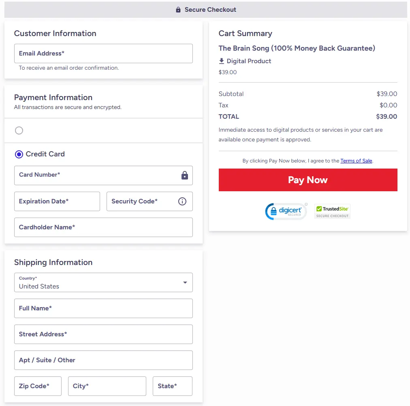This screenshot has width=410, height=406.
Task: Click the DigiCert Secured badge
Action: (286, 212)
